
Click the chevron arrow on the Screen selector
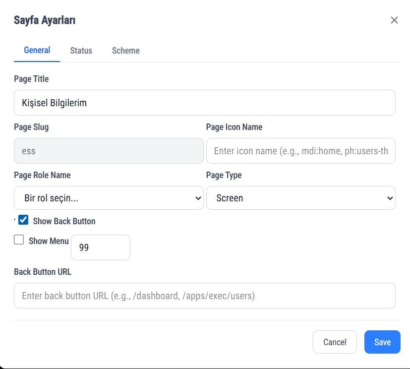tap(389, 198)
